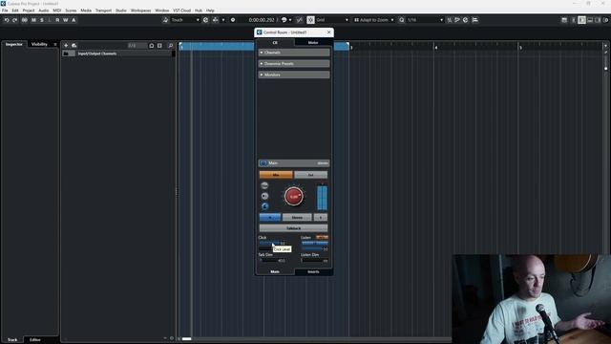
Task: Toggle global Mute M button
Action: click(33, 20)
